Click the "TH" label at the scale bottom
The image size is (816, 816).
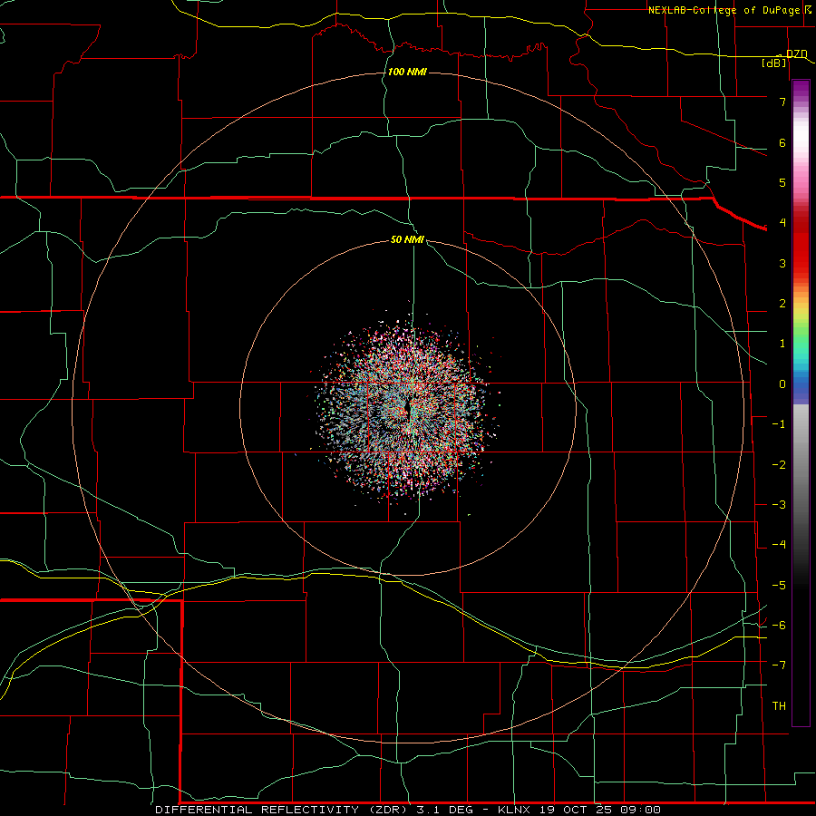click(x=779, y=706)
